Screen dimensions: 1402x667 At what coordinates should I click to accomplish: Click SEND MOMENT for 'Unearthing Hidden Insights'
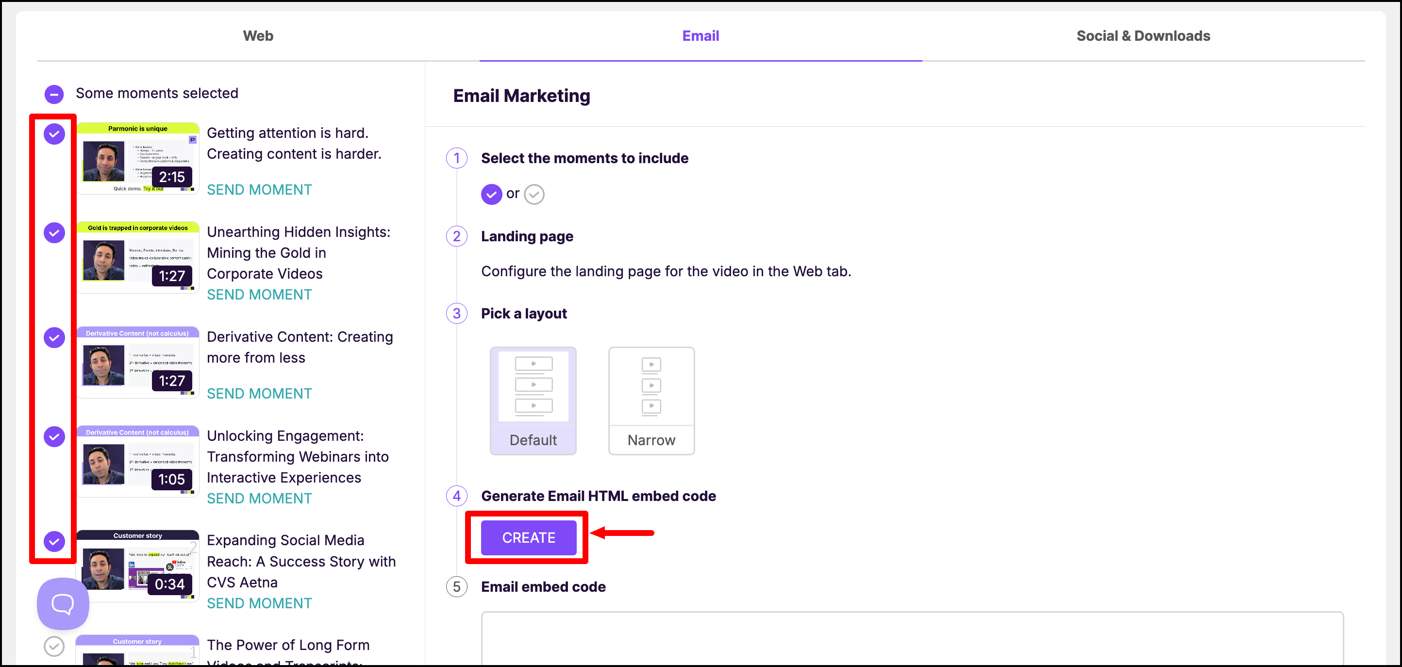[259, 295]
